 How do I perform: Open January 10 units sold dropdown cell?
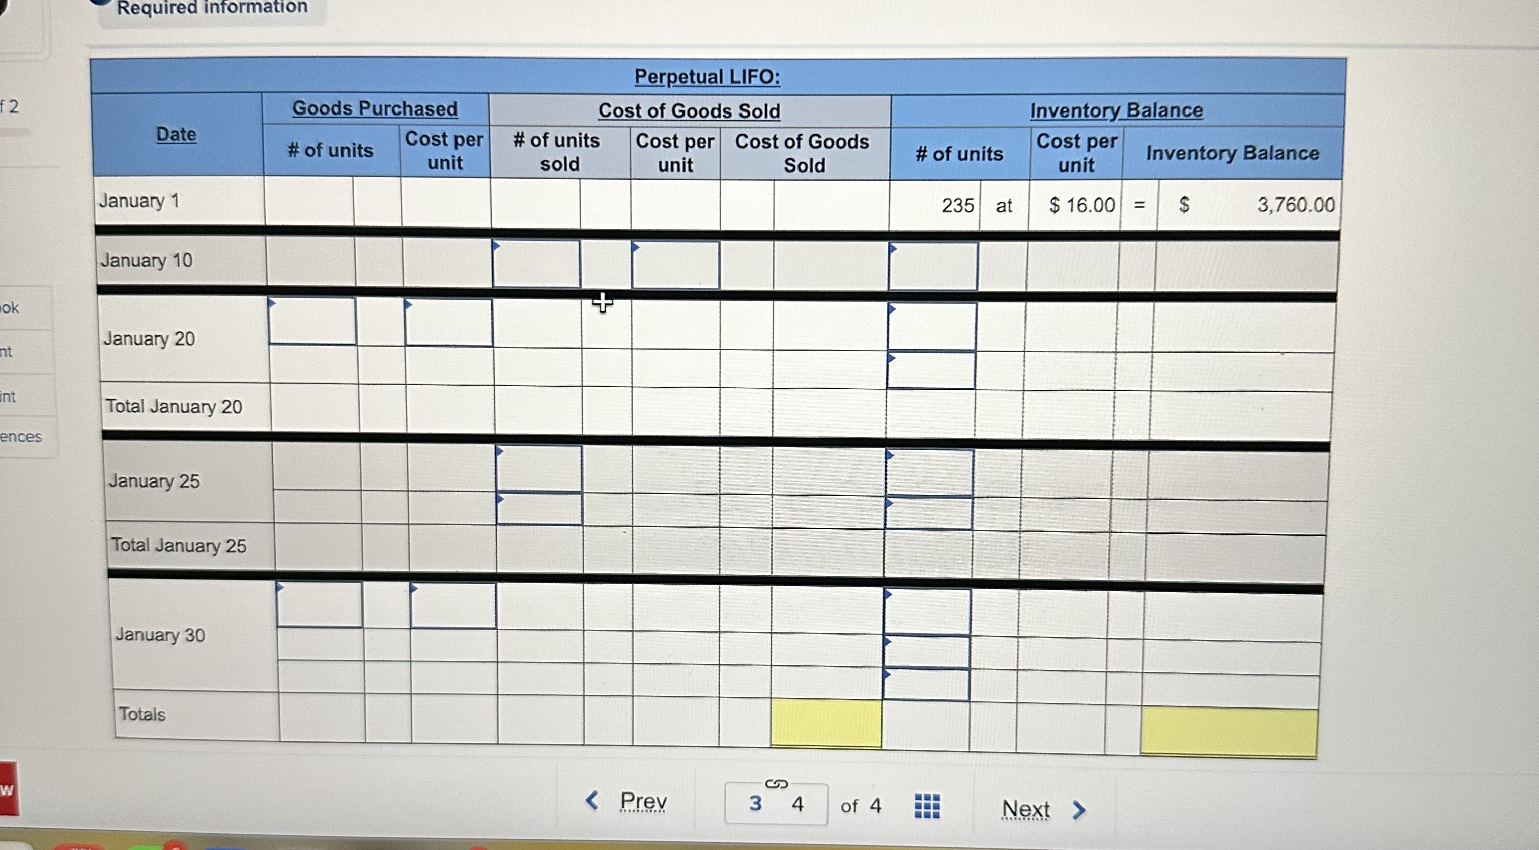click(536, 264)
